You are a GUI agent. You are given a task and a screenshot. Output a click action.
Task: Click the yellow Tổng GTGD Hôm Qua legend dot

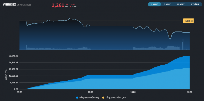click(103, 97)
